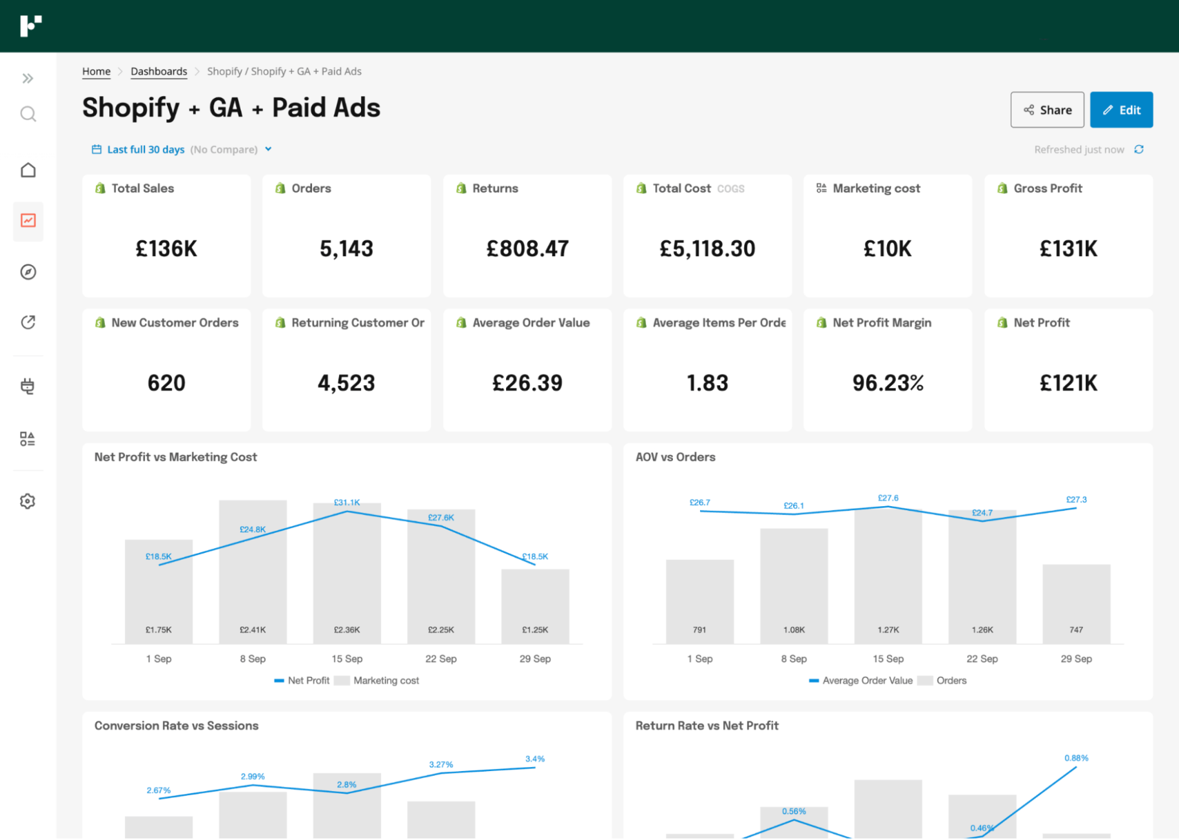
Task: Click the data comparison icon in sidebar
Action: [27, 438]
